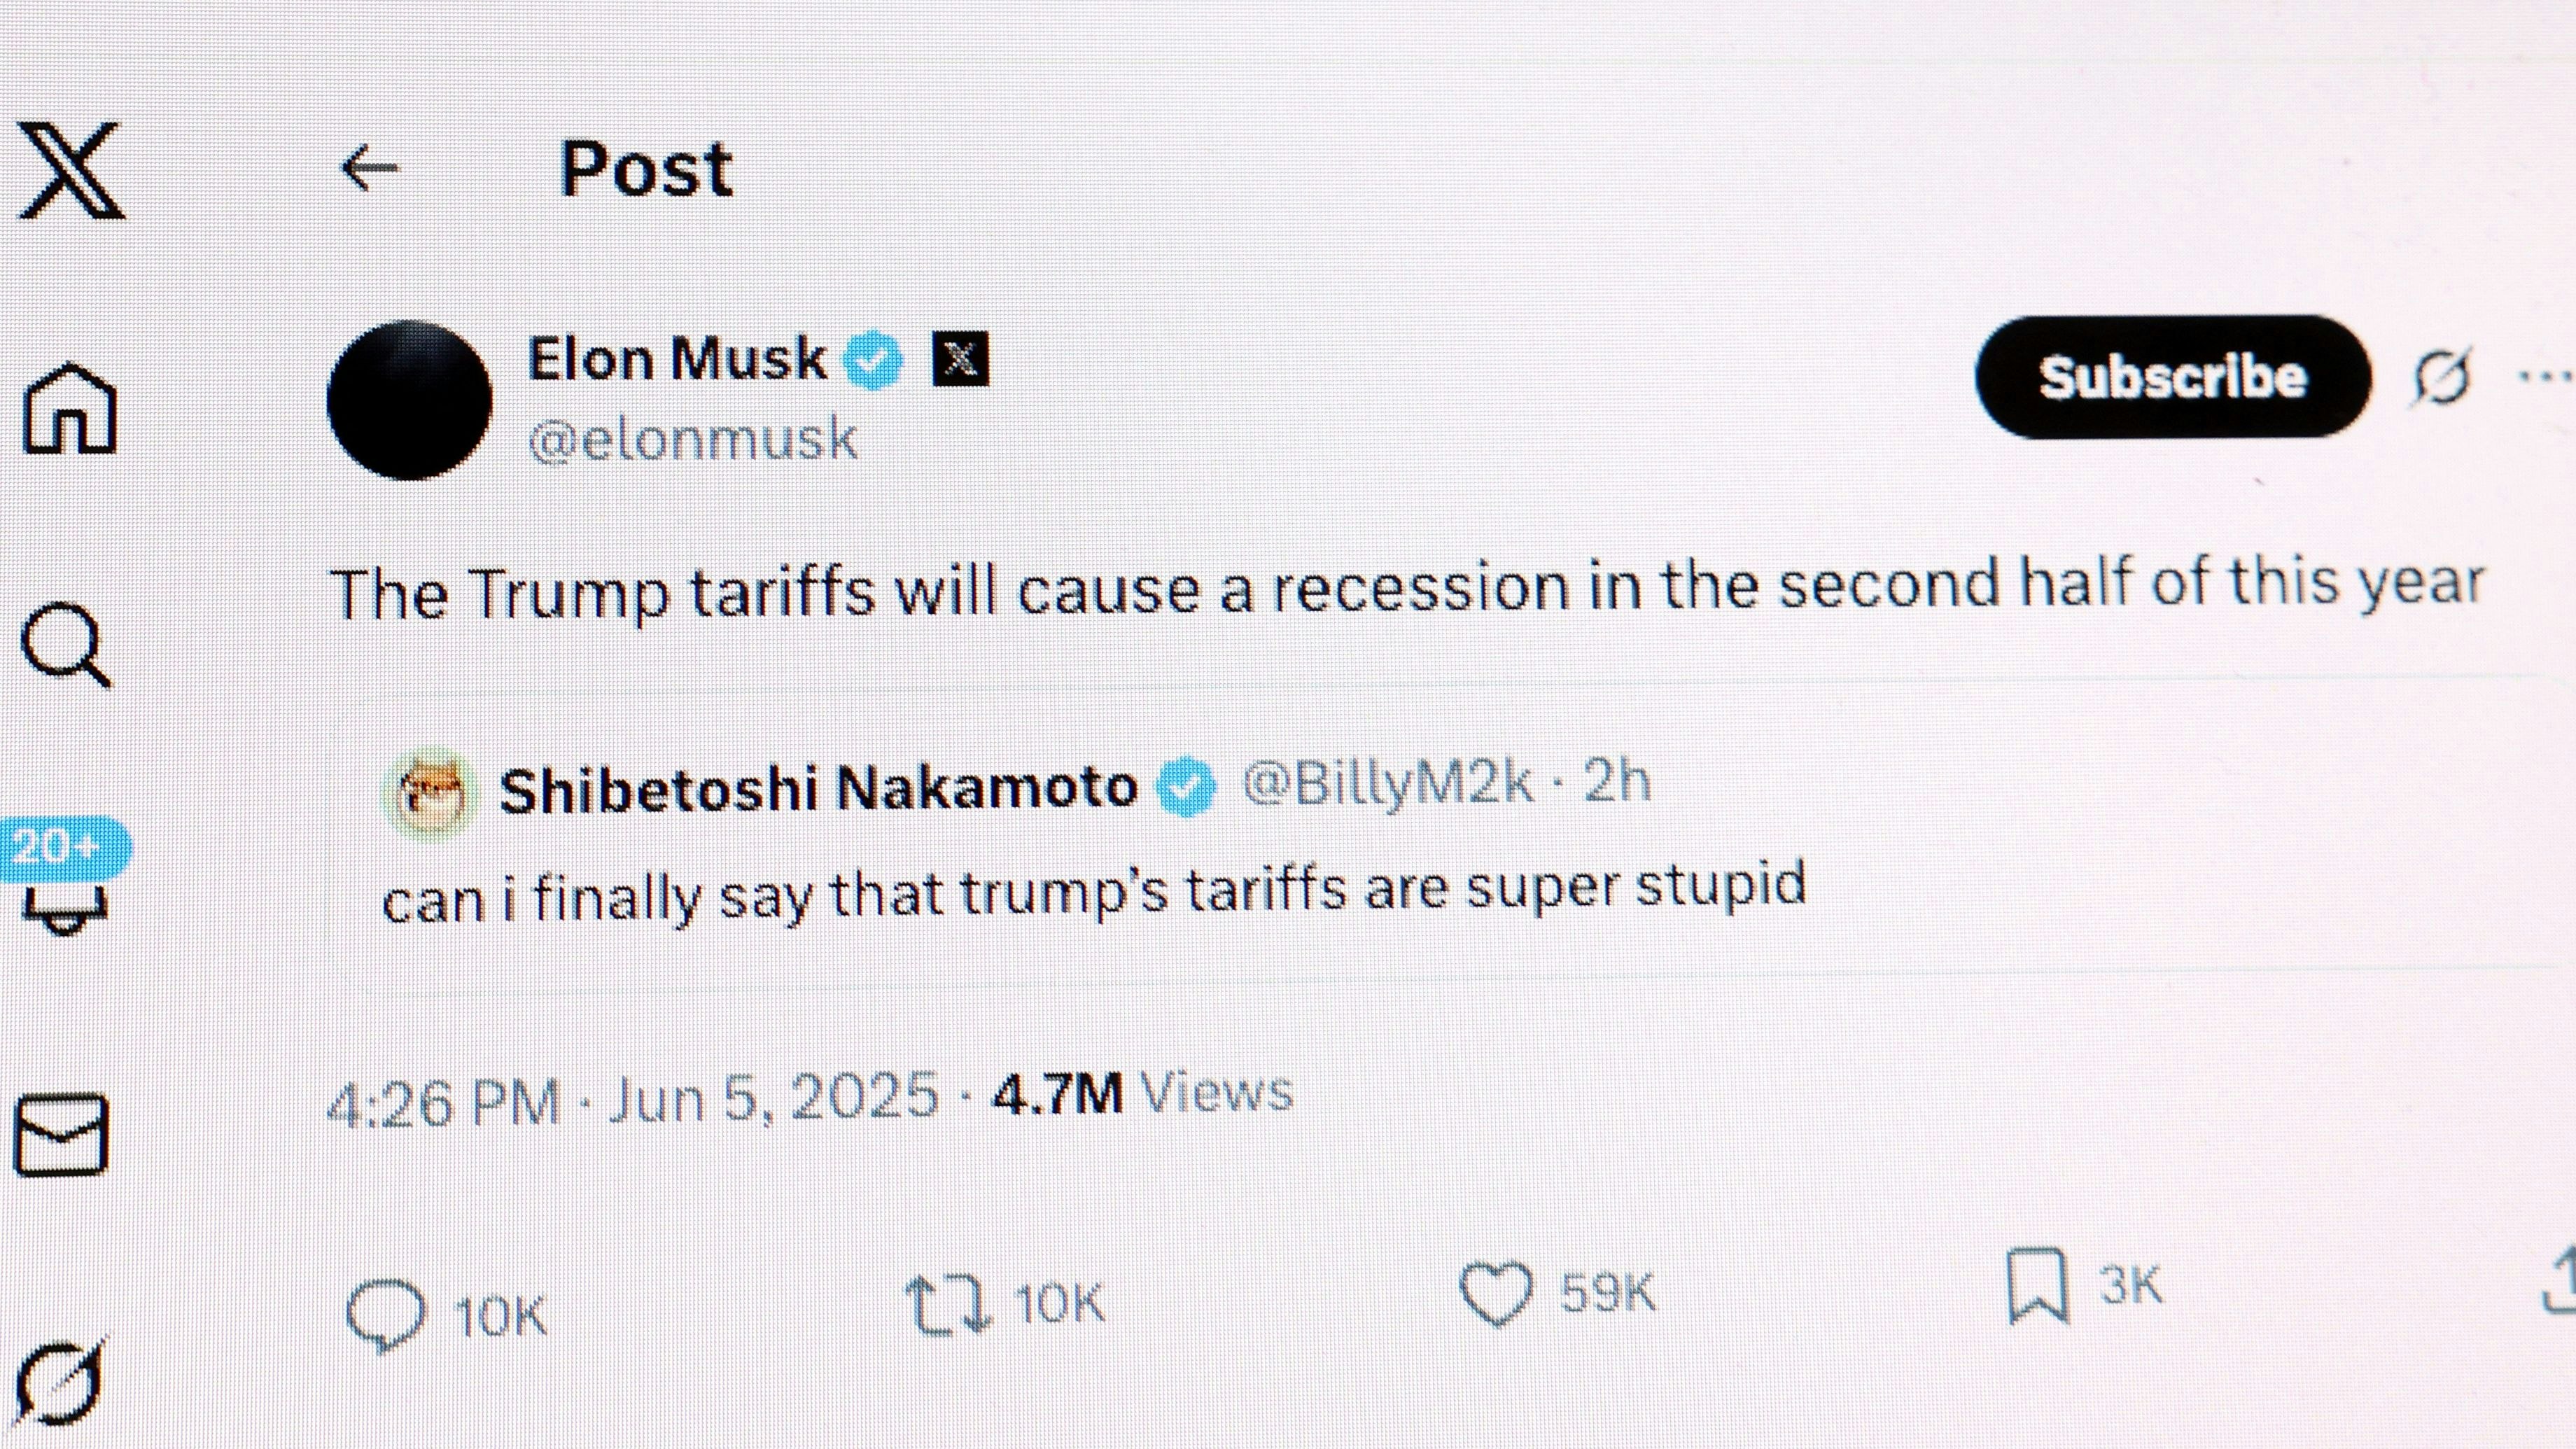
Task: Click the X affiliation badge by name
Action: click(960, 359)
